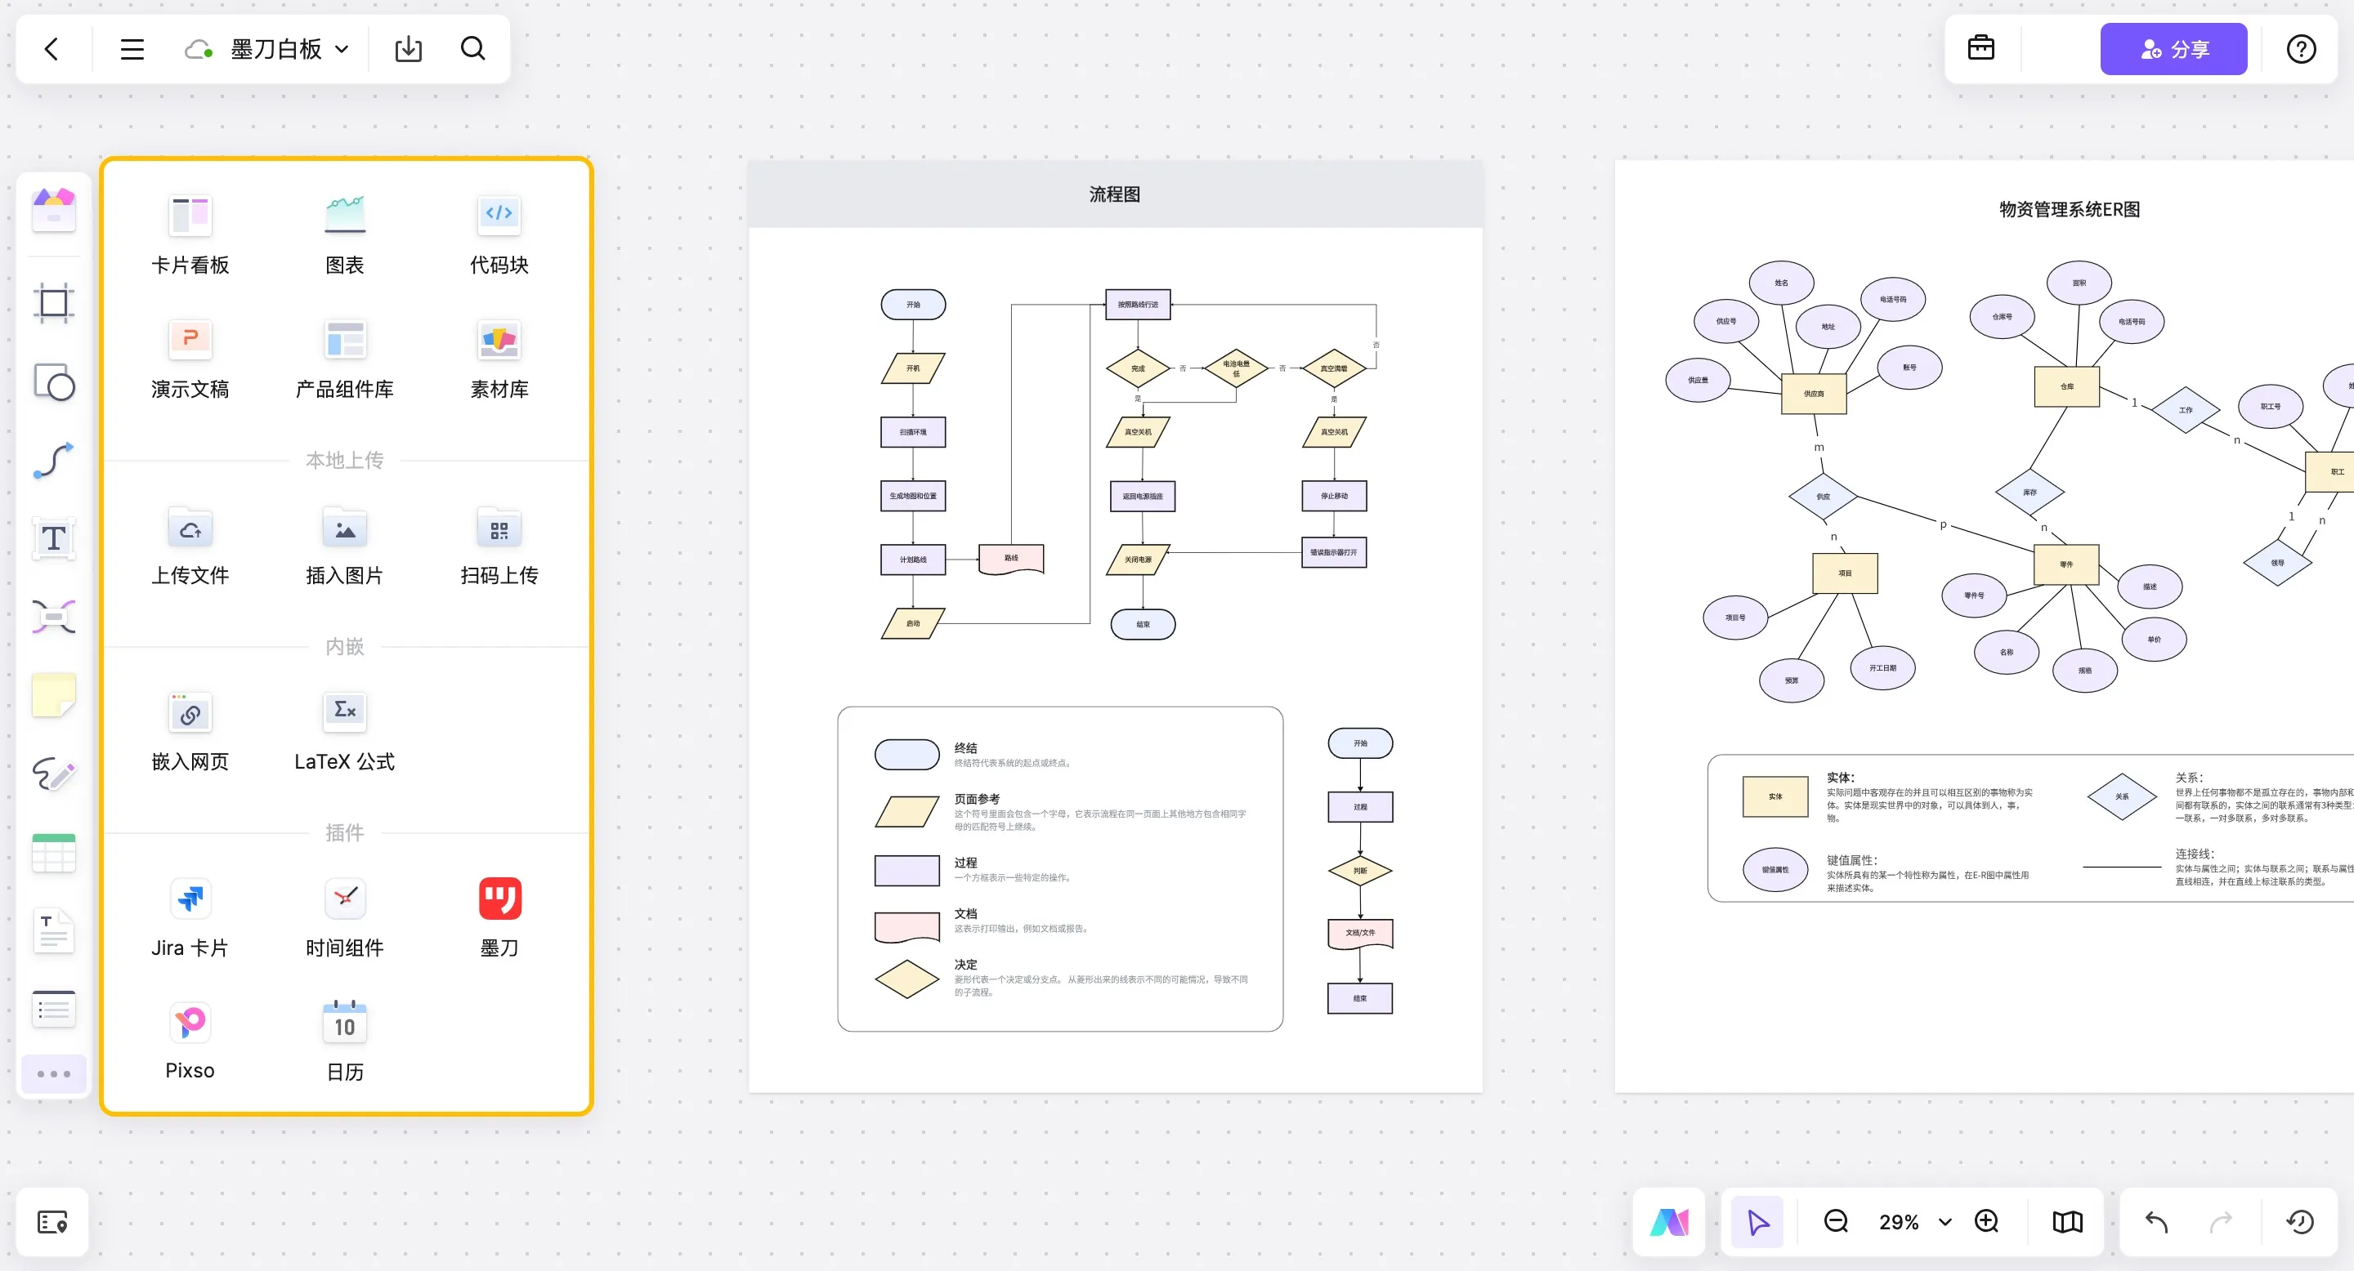Open the zoom percentage dropdown
This screenshot has height=1271, width=2354.
click(x=1945, y=1222)
